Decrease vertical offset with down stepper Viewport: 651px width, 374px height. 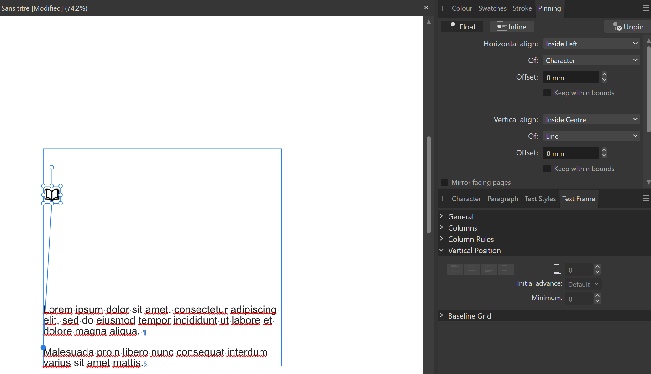pos(604,156)
